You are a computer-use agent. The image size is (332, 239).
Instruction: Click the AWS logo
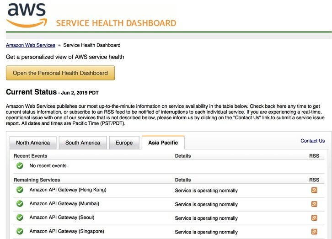click(27, 15)
